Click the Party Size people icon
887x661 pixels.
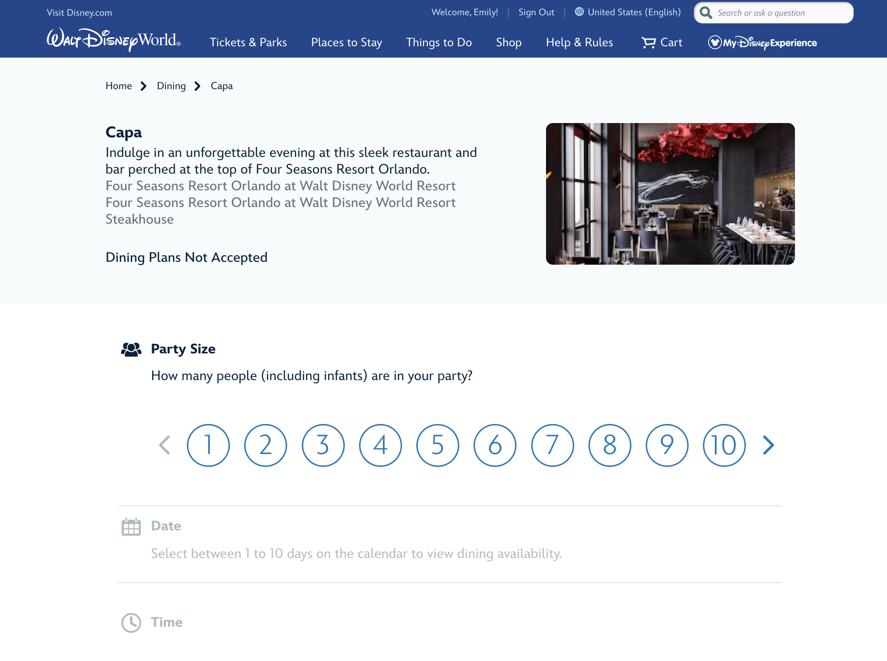(x=131, y=349)
